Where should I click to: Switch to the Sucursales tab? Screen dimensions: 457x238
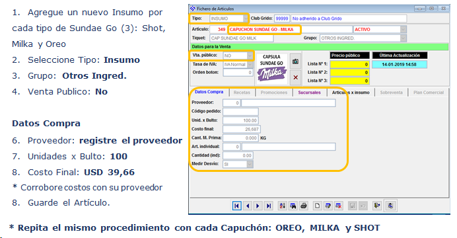pos(309,93)
